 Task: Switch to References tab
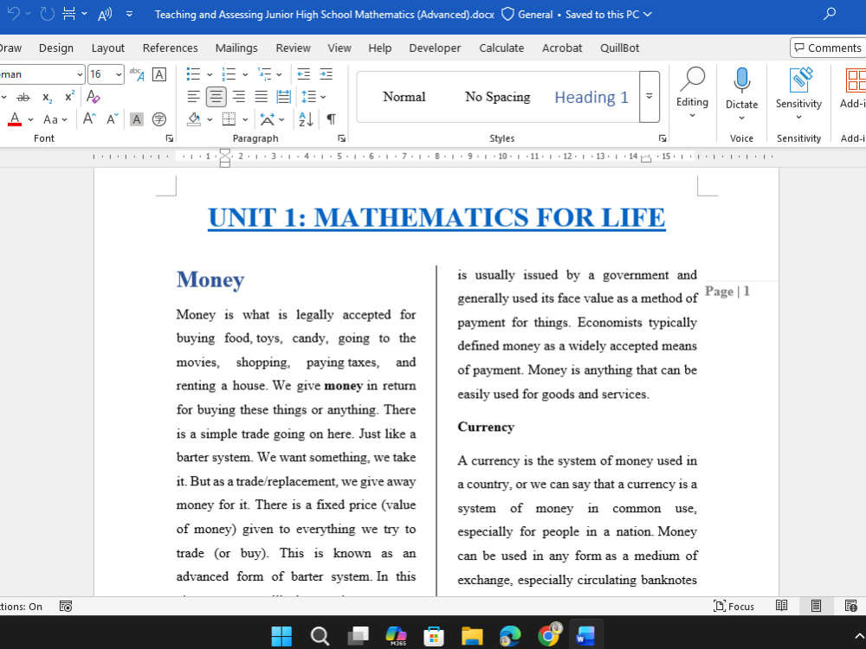[170, 48]
